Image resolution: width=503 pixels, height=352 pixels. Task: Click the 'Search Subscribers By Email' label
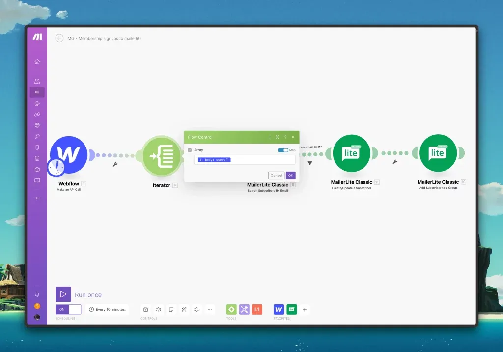point(268,191)
